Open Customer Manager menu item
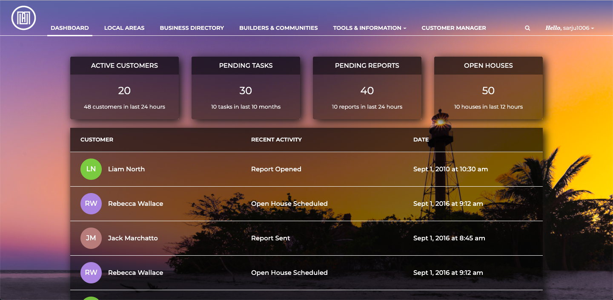 point(454,28)
